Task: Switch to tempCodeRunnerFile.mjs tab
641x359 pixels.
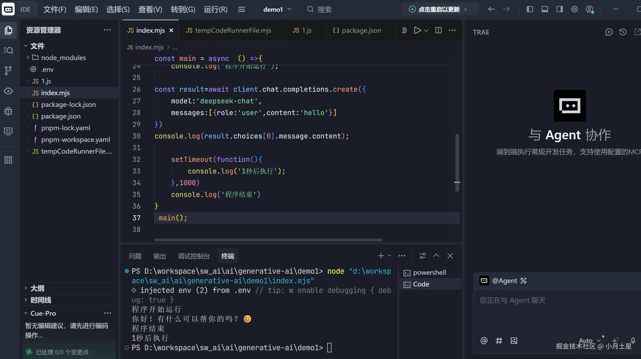Action: point(232,30)
